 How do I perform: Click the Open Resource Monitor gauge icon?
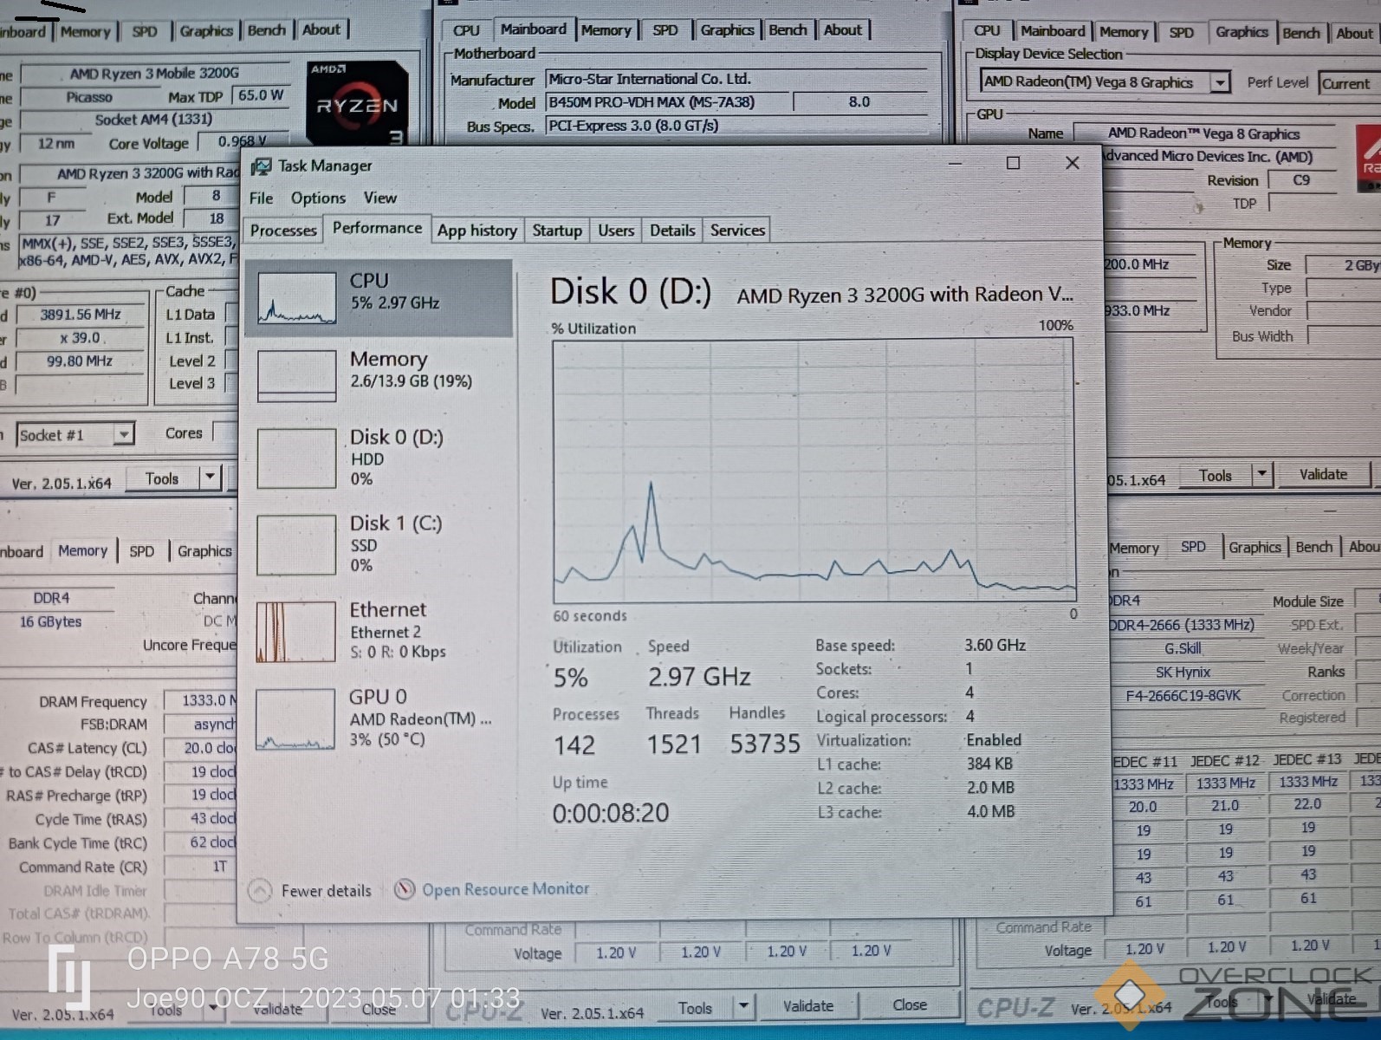[x=405, y=890]
